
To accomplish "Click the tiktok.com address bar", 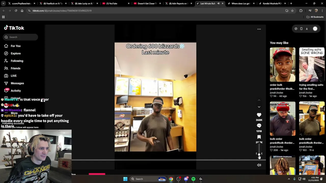I will click(x=155, y=11).
